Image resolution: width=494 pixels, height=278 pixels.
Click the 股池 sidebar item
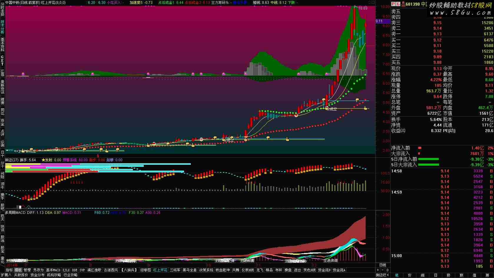tap(2, 239)
